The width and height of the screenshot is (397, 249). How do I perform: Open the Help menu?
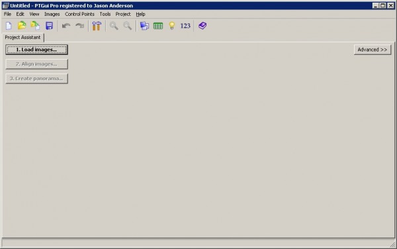pyautogui.click(x=140, y=14)
